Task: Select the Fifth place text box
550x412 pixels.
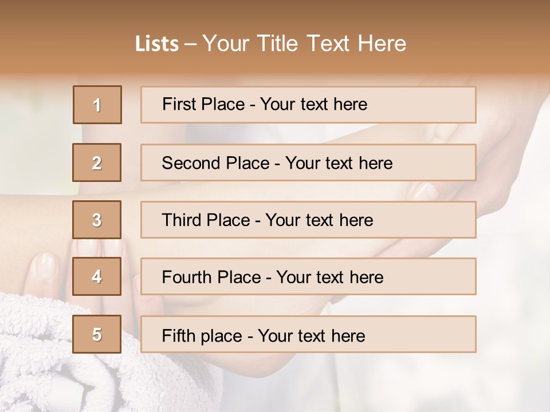Action: point(308,334)
